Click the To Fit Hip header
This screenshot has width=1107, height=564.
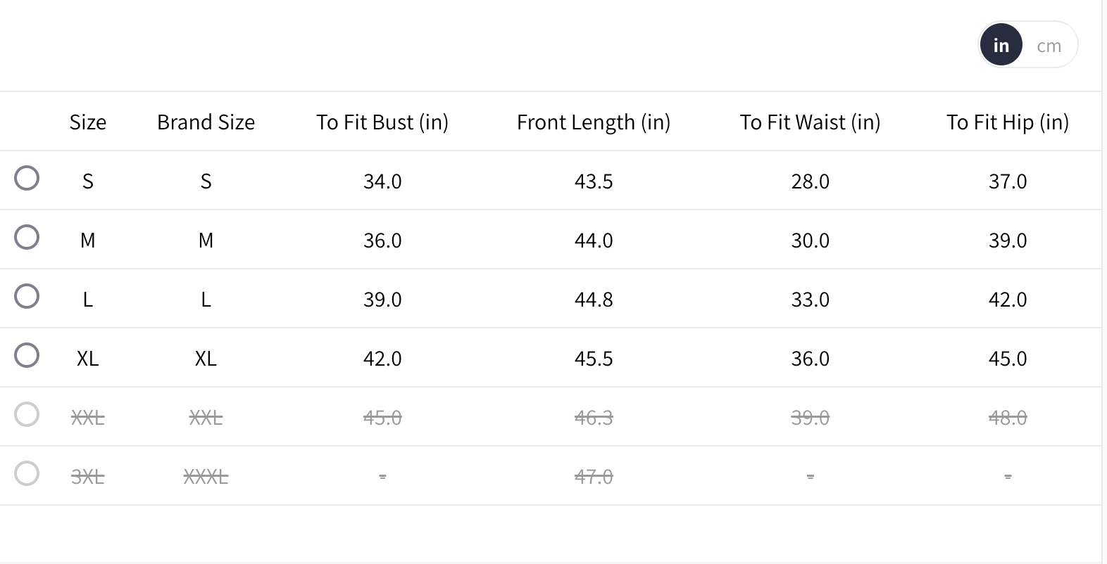1008,122
